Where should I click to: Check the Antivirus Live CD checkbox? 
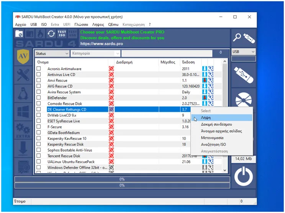point(39,75)
